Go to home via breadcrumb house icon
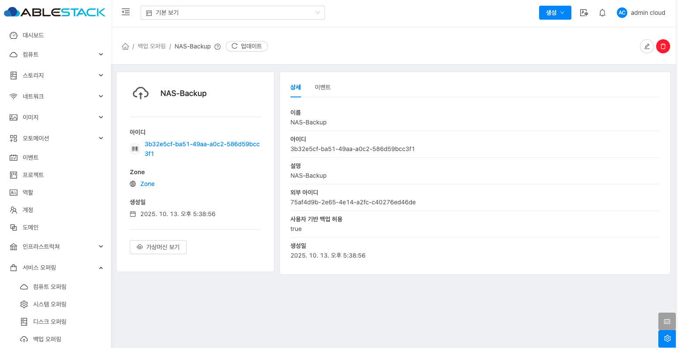The image size is (678, 348). (125, 46)
